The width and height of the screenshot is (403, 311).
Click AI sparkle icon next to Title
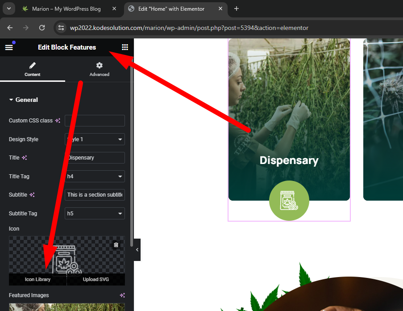(x=25, y=158)
